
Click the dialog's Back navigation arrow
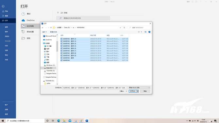[42, 28]
